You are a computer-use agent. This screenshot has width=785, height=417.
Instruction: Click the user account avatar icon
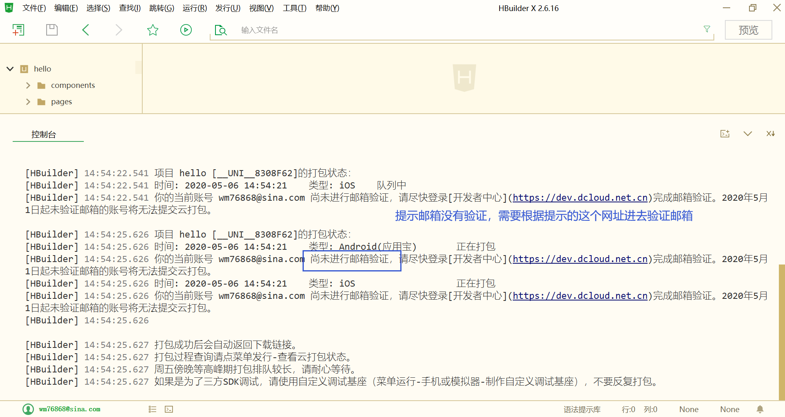28,409
